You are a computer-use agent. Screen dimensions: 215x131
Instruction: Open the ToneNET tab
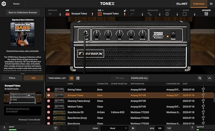click(x=182, y=4)
